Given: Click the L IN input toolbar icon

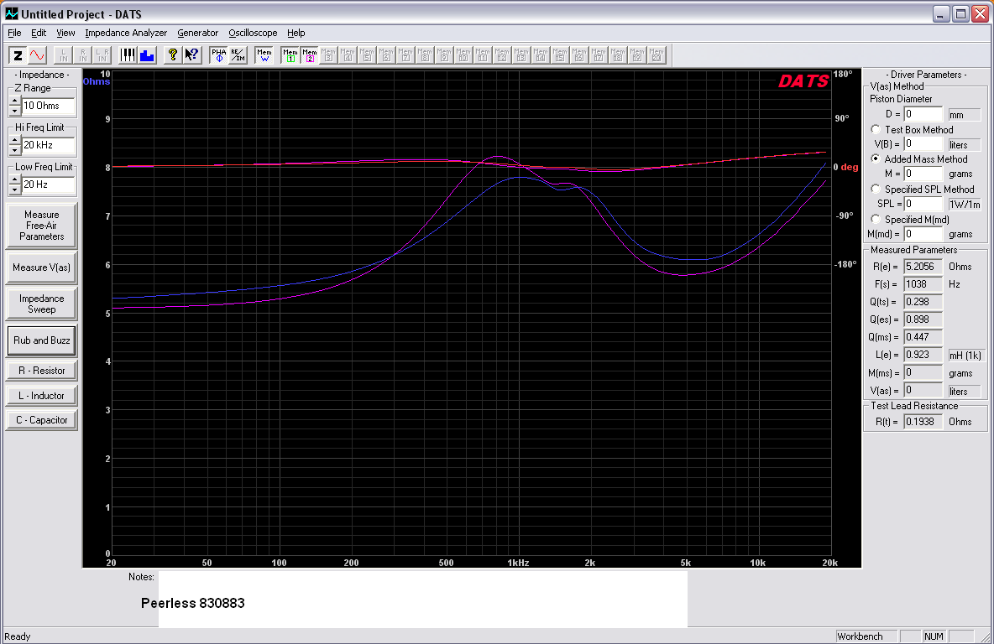Looking at the screenshot, I should tap(64, 55).
